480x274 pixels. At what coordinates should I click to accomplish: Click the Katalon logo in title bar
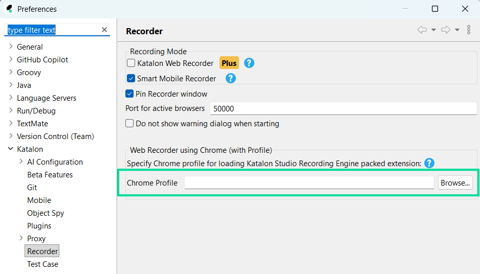point(10,9)
